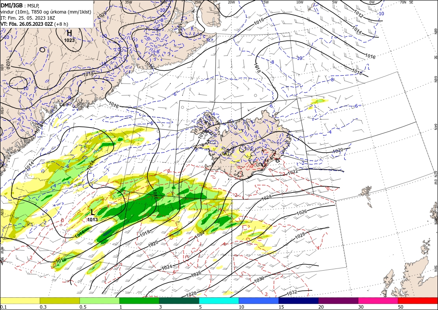The image size is (438, 310).
Task: Click the '0.5' legend scale value
Action: point(83,307)
